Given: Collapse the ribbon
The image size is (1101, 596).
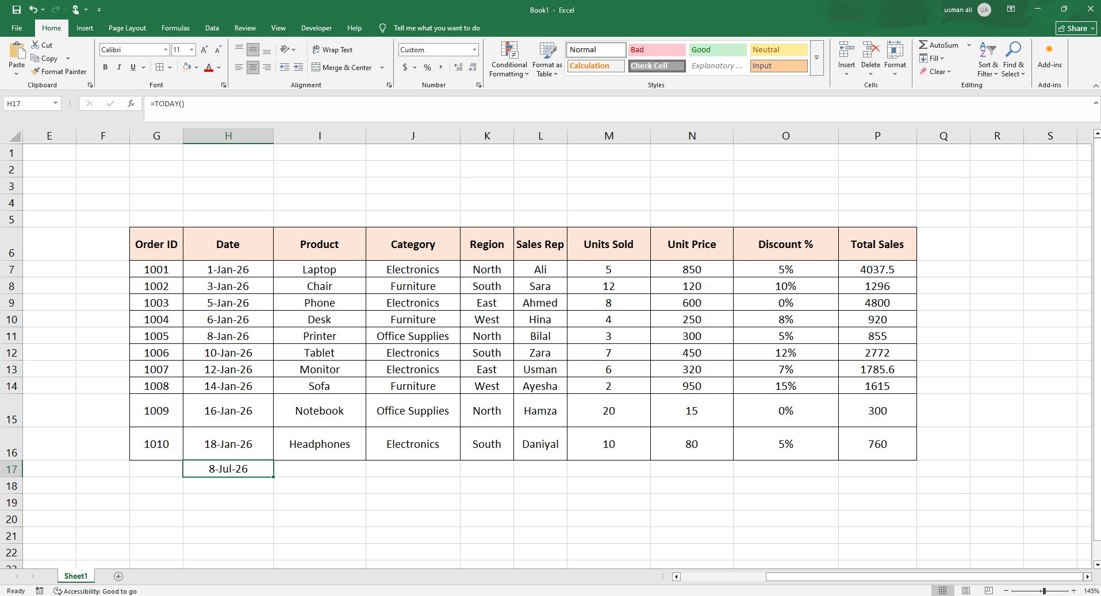Looking at the screenshot, I should coord(1095,85).
